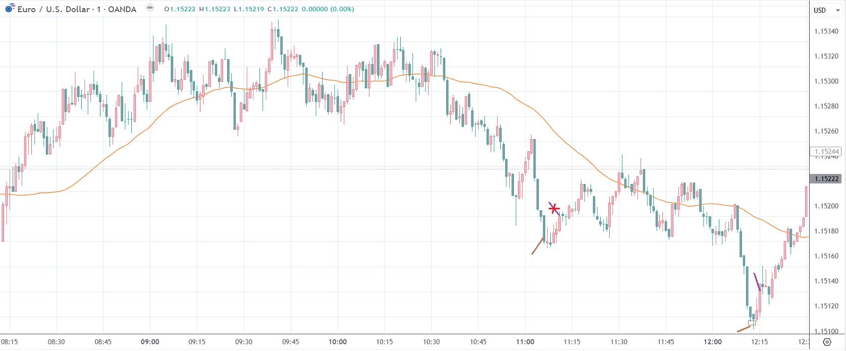Click the 11:30 time axis label

(619, 342)
